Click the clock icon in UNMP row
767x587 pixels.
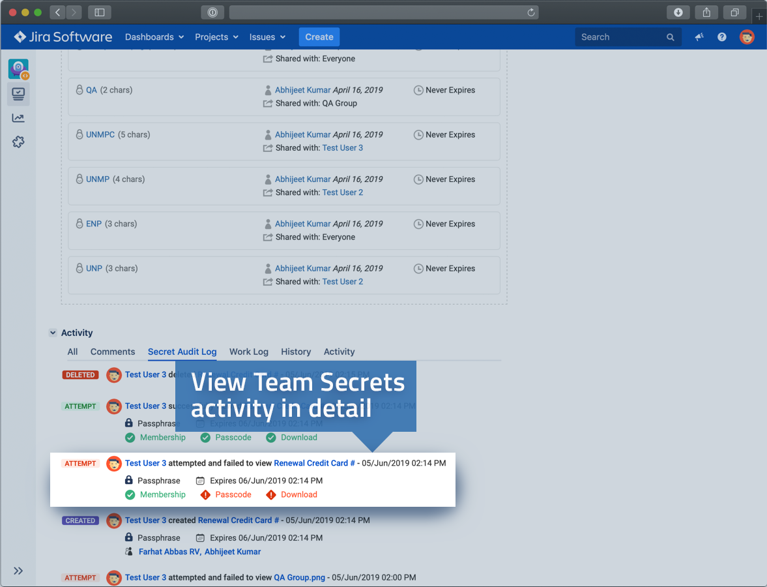pyautogui.click(x=418, y=179)
